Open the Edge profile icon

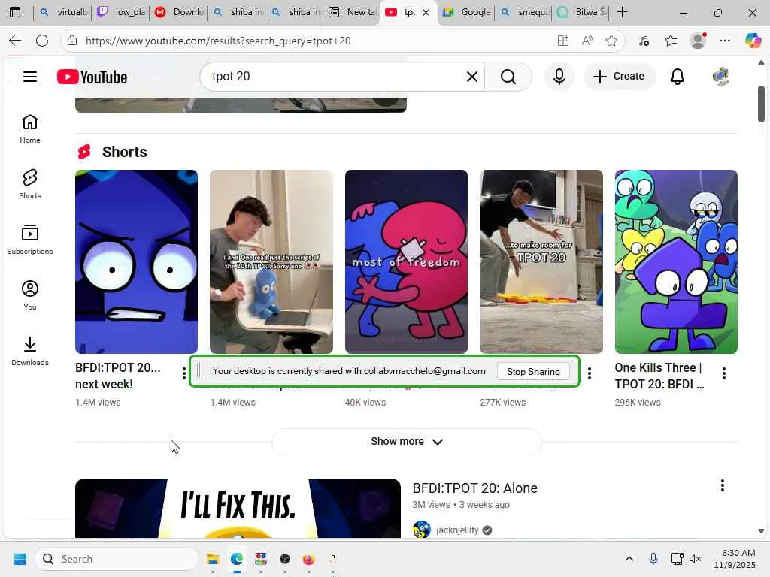pos(698,41)
